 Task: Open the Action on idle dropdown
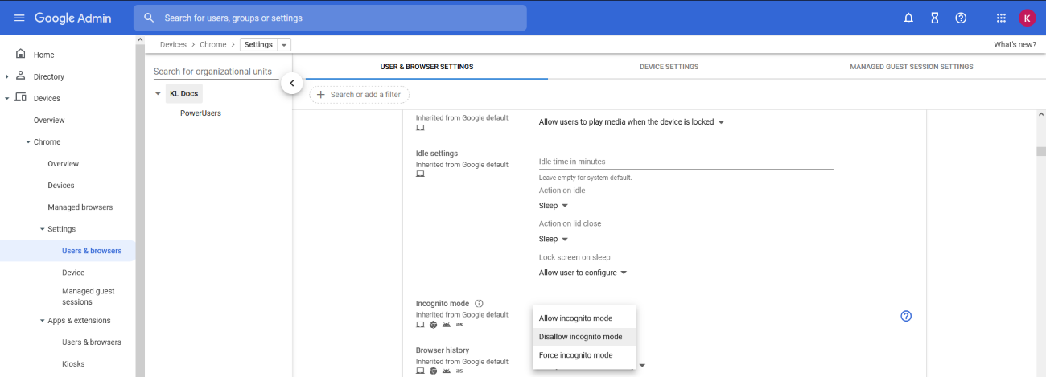pyautogui.click(x=554, y=206)
